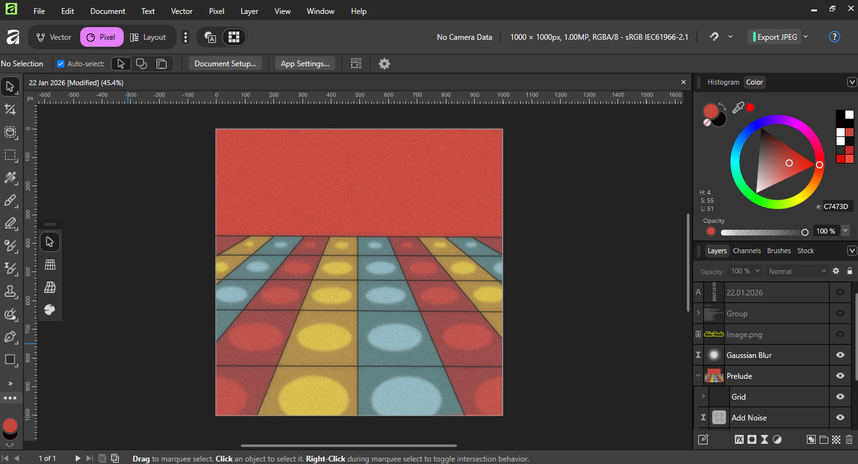Switch to the Channels tab

[x=747, y=251]
